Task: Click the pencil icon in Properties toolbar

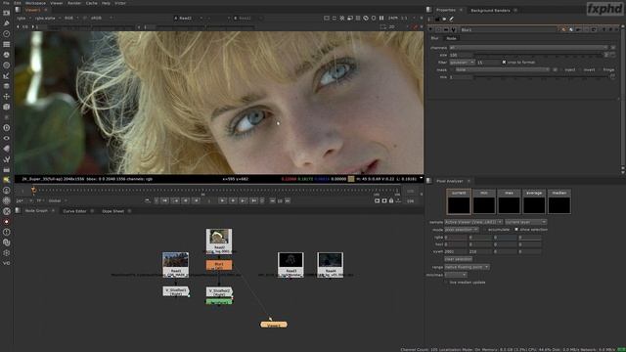Action: (x=452, y=19)
